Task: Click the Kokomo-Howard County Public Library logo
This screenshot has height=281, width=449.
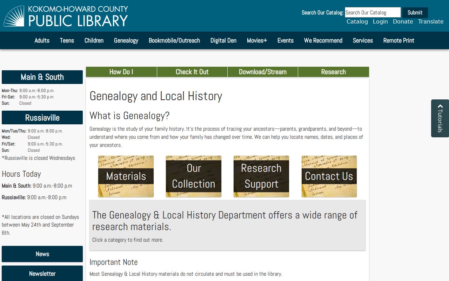Action: (x=66, y=16)
